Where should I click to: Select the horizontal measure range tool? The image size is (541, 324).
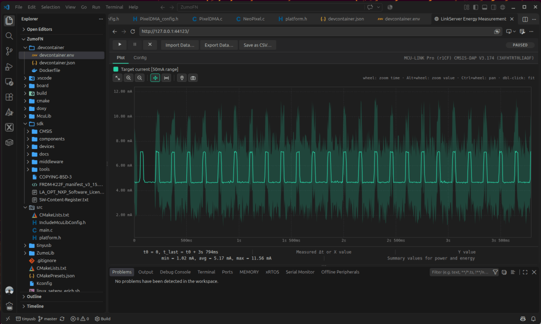pos(166,78)
